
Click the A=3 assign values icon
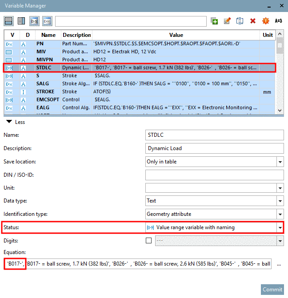(x=278, y=21)
